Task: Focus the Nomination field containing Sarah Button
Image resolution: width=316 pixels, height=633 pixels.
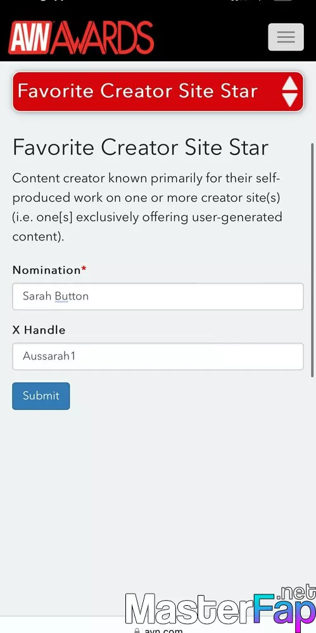Action: (158, 296)
